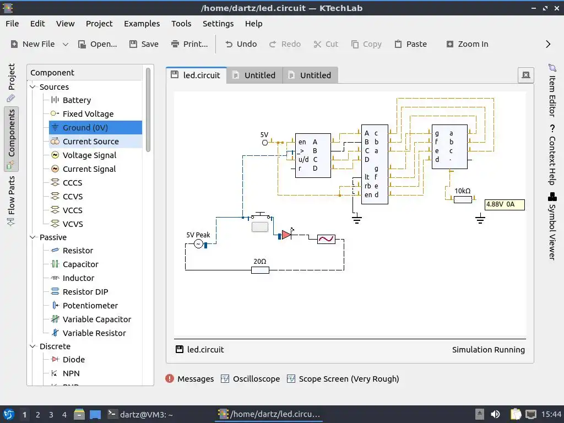Click the Save toolbar icon
Viewport: 564px width, 423px height.
pos(133,44)
